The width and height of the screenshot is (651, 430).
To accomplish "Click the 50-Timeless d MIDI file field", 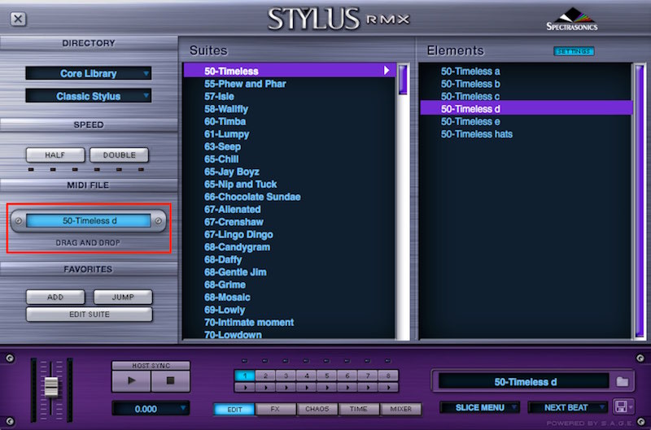I will tap(89, 220).
